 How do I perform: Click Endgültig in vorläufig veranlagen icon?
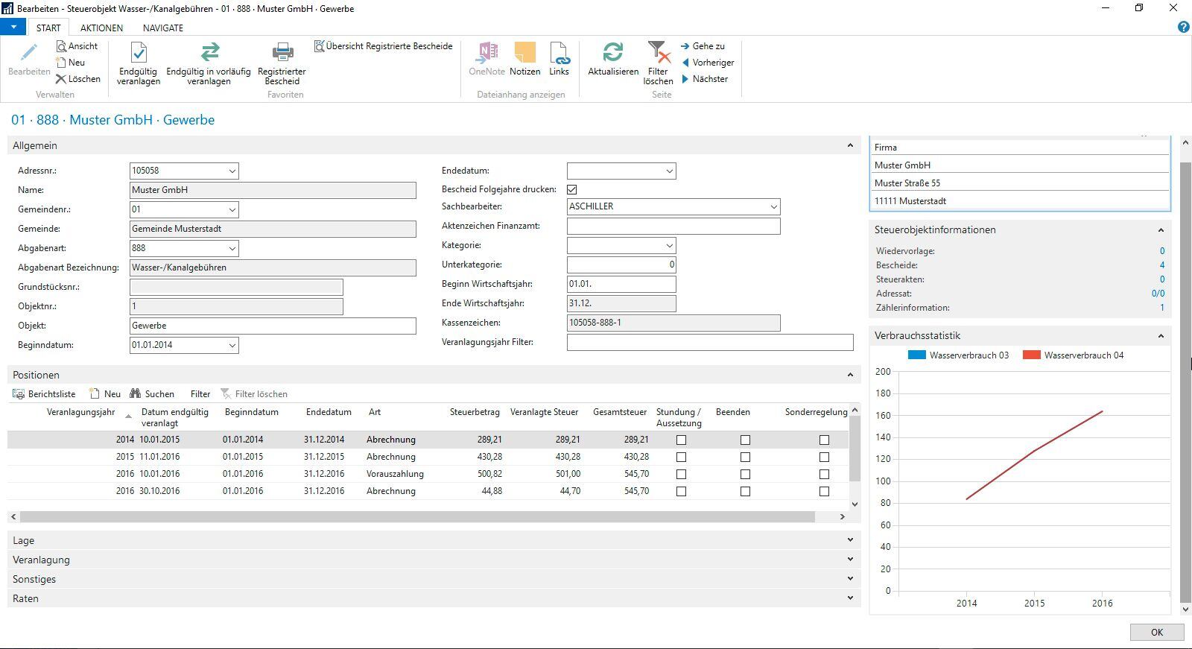(209, 53)
